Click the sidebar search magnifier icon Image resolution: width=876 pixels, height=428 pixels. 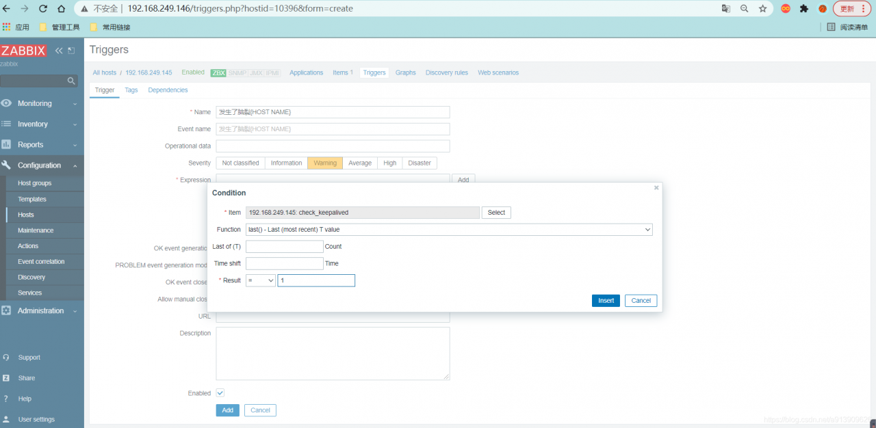(71, 81)
